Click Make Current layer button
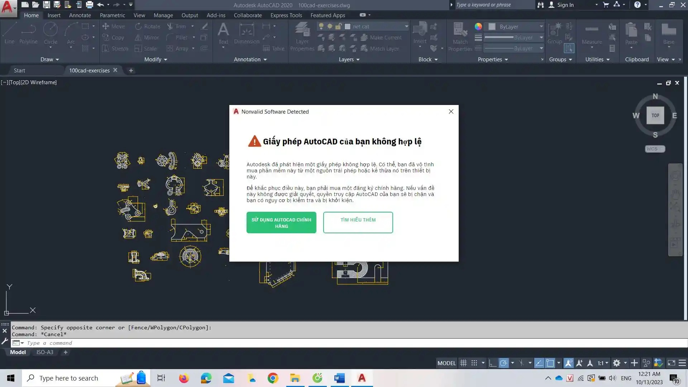Screen dimensions: 688x387 point(381,37)
